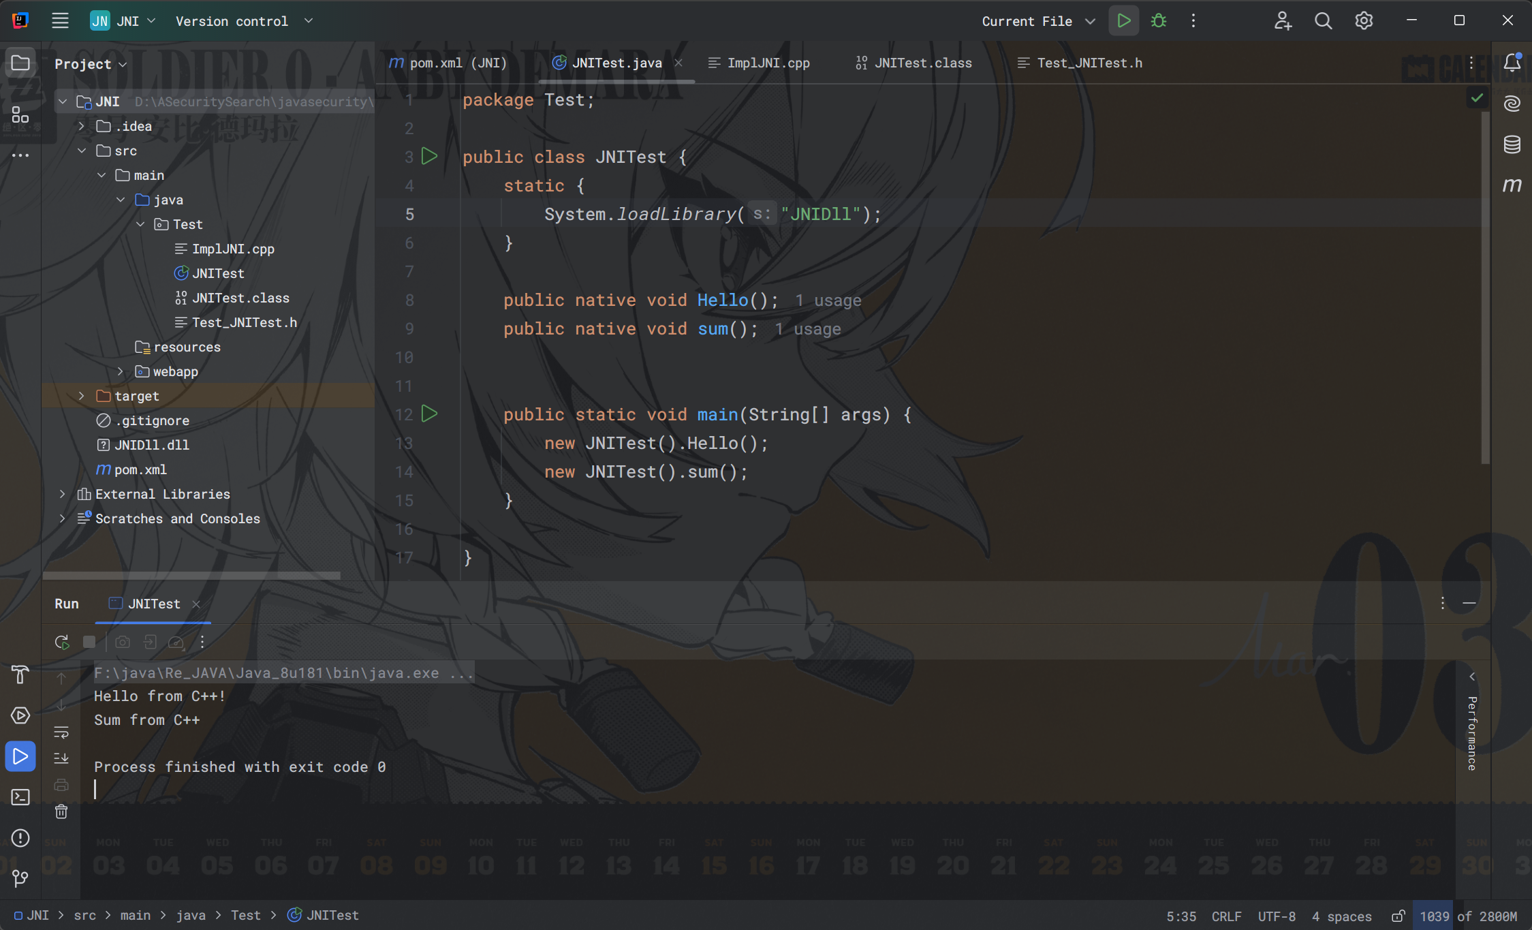Show more tool windows ellipsis on left bar
The image size is (1532, 930).
[20, 155]
